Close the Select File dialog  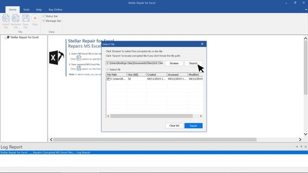[x=202, y=44]
